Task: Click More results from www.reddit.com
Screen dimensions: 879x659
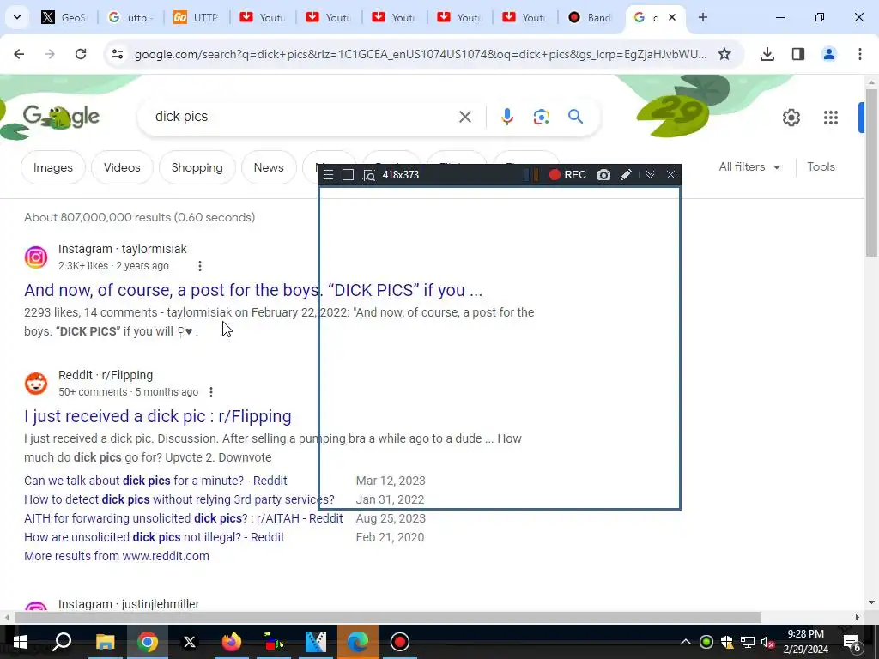Action: coord(117,556)
